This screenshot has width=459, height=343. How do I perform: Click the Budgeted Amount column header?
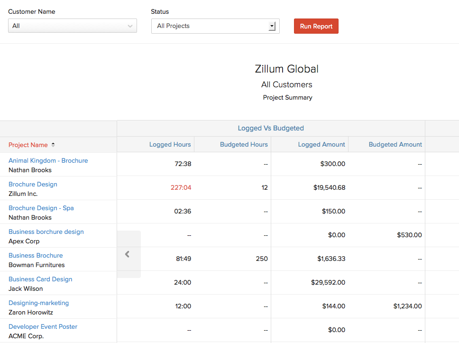[395, 145]
